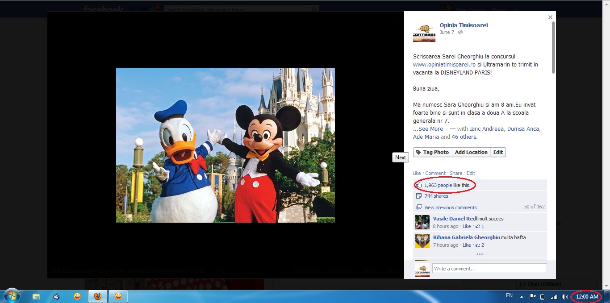Screen dimensions: 610x303
Task: Open the www.opiniatimisoarei.ro link
Action: [x=444, y=65]
